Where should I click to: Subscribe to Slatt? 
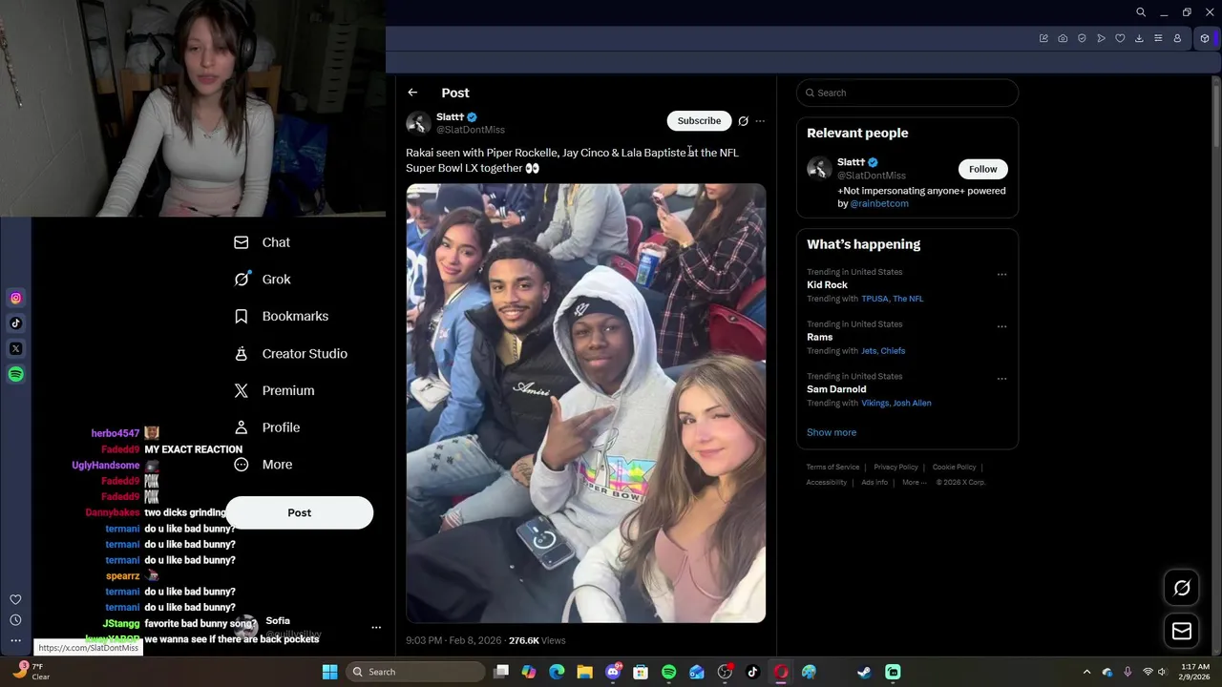(x=699, y=121)
